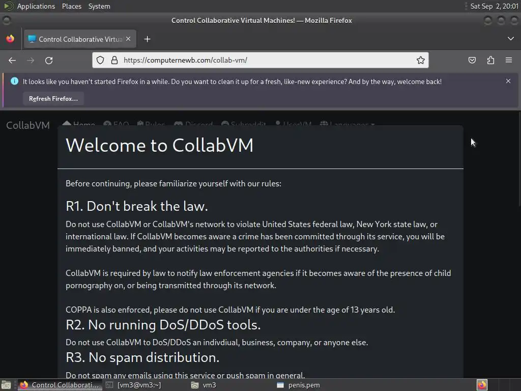The height and width of the screenshot is (391, 521).
Task: Open the Firefox hamburger menu
Action: [x=509, y=60]
